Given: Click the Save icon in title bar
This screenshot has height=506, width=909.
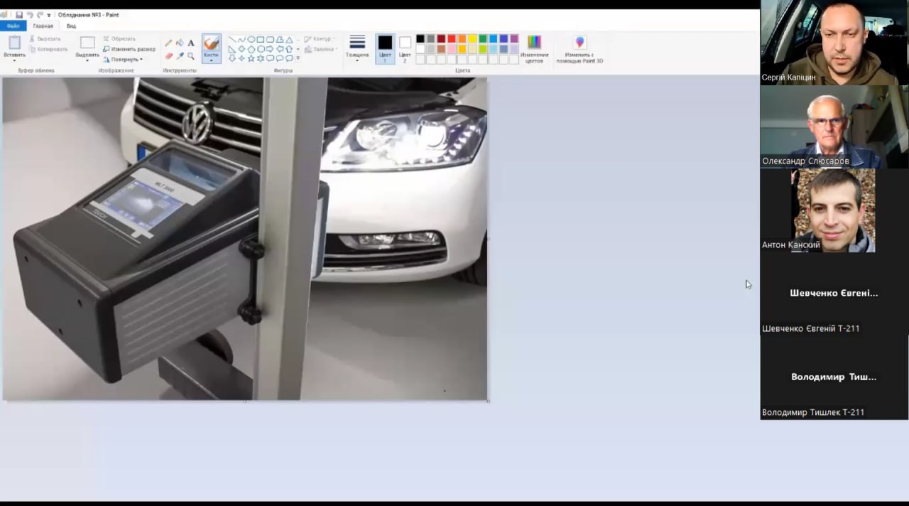Looking at the screenshot, I should [x=19, y=15].
